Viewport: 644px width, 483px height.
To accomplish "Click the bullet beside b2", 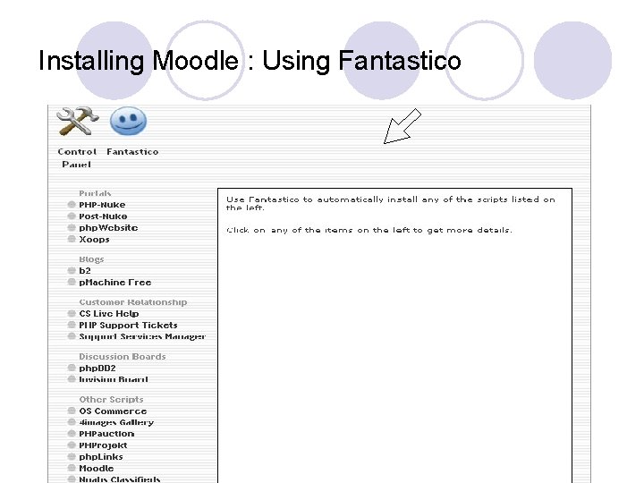I will point(72,270).
